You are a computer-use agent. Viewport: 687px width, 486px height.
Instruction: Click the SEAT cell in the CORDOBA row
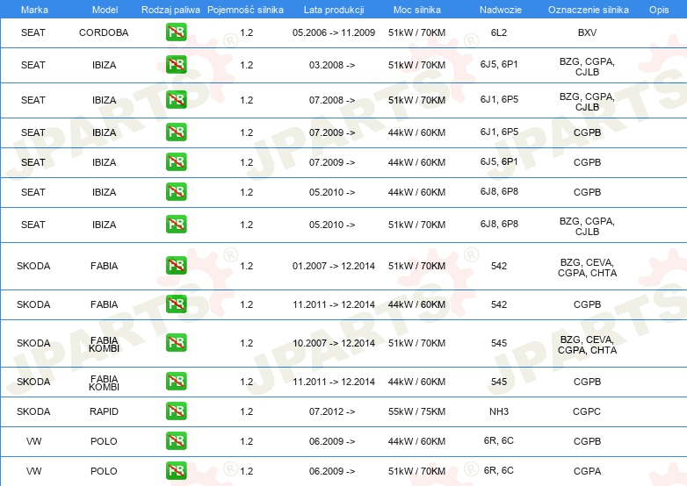coord(33,32)
